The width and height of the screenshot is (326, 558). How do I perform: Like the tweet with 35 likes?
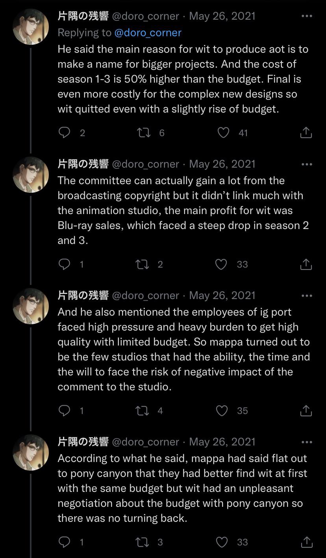pos(222,410)
